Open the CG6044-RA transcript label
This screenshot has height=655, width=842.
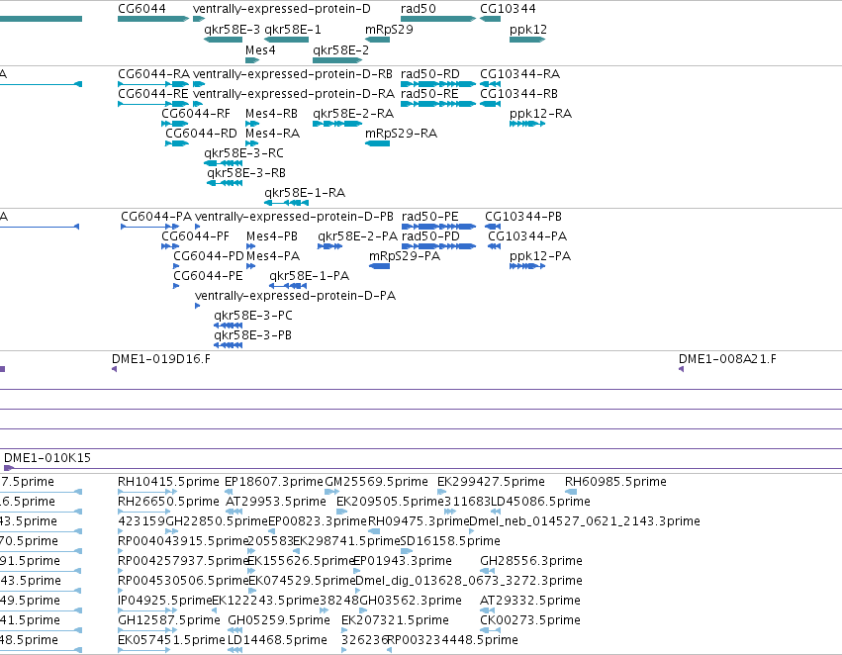[154, 74]
